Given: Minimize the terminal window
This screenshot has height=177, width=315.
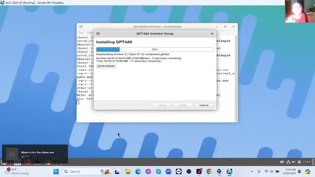Looking at the screenshot, I should 217,27.
